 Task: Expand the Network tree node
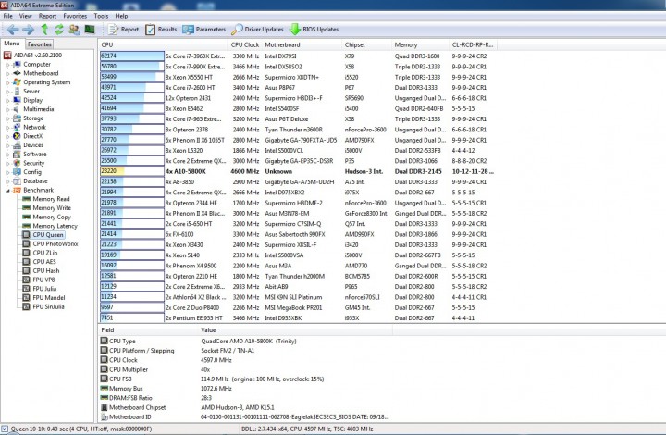click(7, 127)
